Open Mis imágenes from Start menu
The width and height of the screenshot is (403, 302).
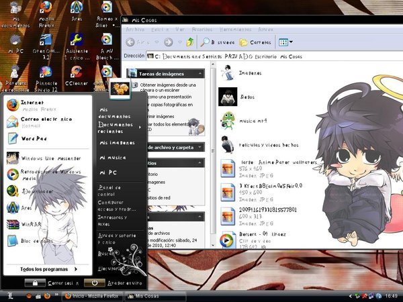(117, 143)
